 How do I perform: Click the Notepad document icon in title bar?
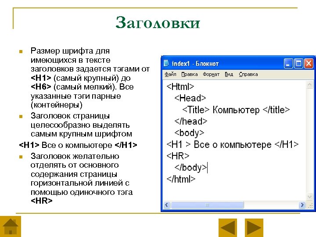pyautogui.click(x=166, y=63)
